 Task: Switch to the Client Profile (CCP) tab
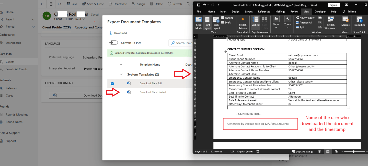pos(56,27)
